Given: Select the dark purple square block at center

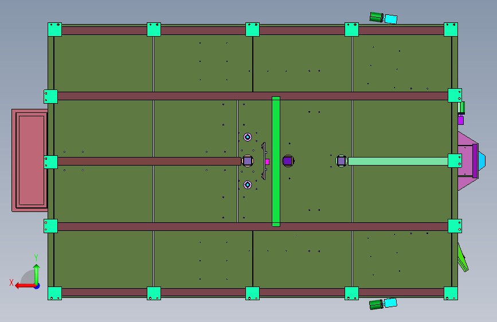Looking at the screenshot, I should coord(288,161).
